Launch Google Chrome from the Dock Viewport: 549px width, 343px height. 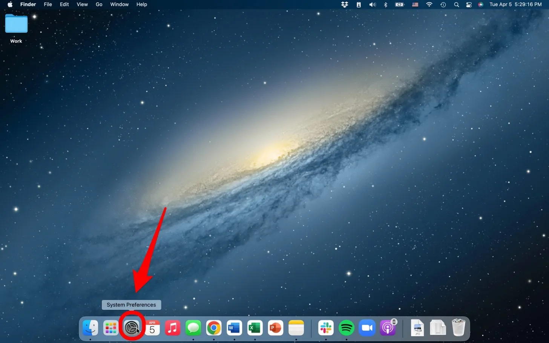(x=214, y=328)
